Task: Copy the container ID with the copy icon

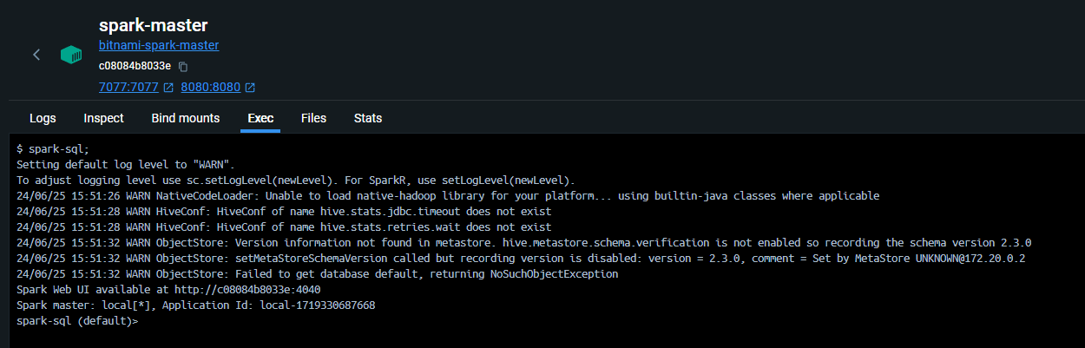Action: [183, 67]
